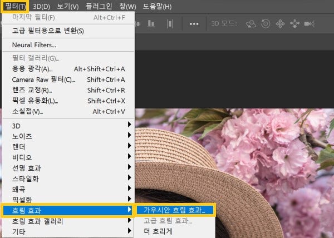Expand the 기타 submenu
The image size is (334, 238).
[68, 232]
